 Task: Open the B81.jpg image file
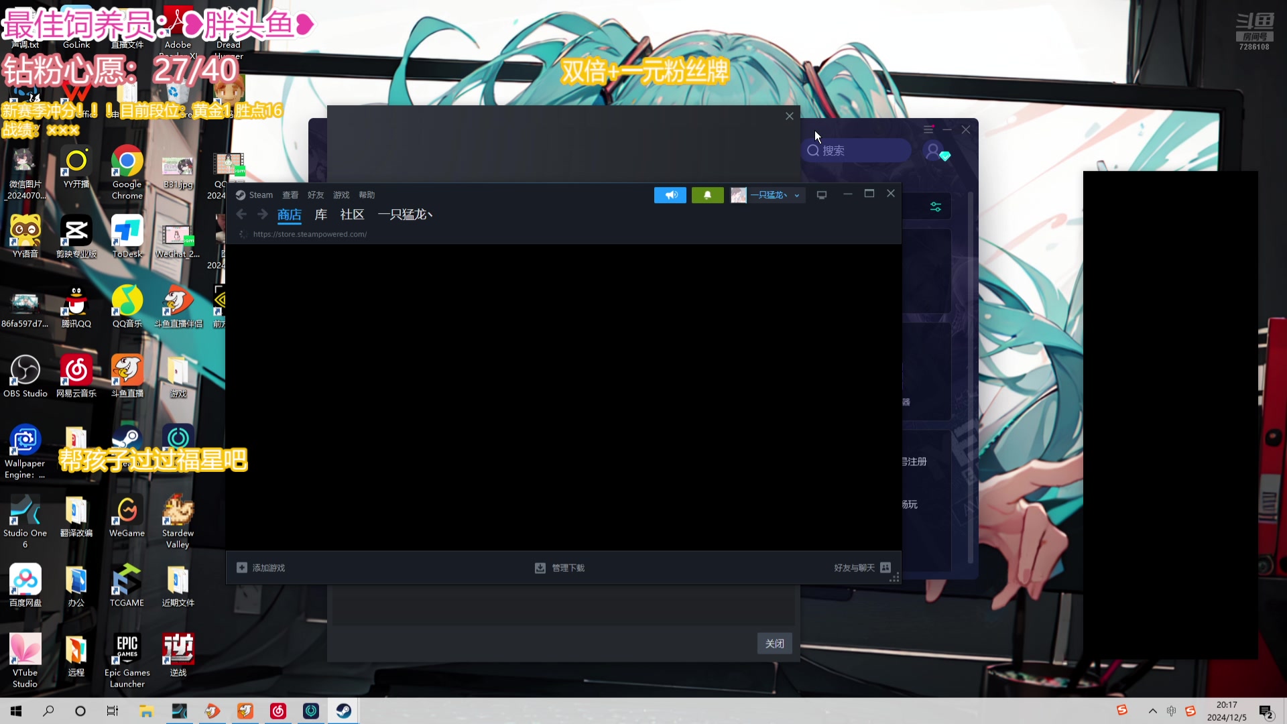tap(178, 173)
